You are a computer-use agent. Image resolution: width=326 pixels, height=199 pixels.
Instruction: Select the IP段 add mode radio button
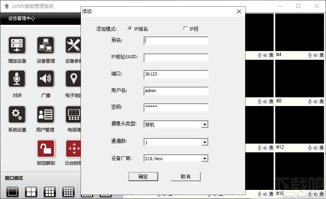[185, 28]
